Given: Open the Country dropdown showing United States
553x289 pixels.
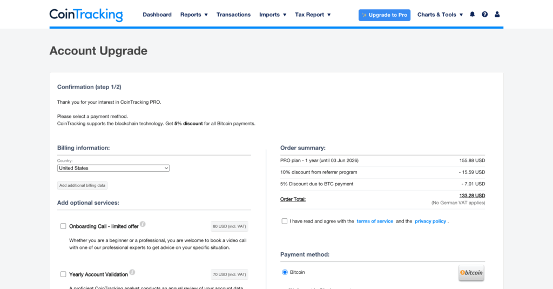Looking at the screenshot, I should [x=113, y=168].
